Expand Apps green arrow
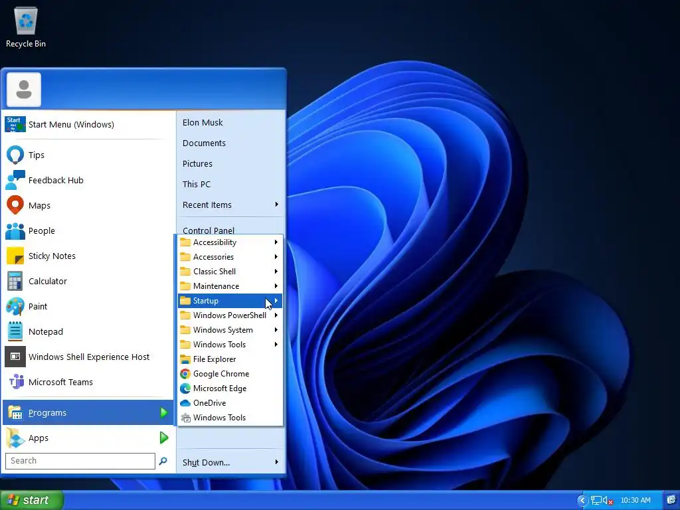Screen dimensions: 680x510 coord(163,438)
